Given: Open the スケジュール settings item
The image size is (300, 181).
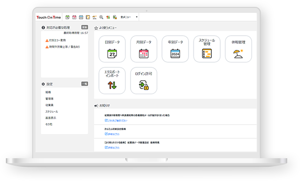Looking at the screenshot, I should point(51,112).
